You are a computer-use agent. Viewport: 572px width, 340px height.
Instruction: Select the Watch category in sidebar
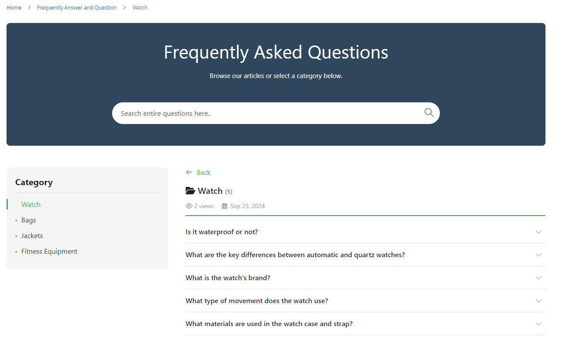tap(31, 204)
